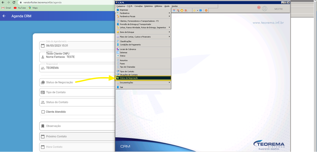Click the blue square toolbar icon
Image resolution: width=317 pixels, height=152 pixels.
pos(201,10)
